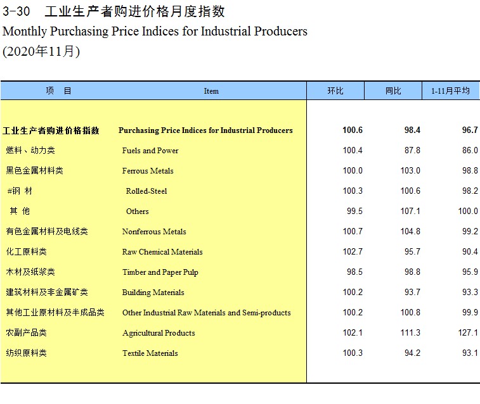
Task: Select the '1-11月平均' column header
Action: (x=450, y=91)
